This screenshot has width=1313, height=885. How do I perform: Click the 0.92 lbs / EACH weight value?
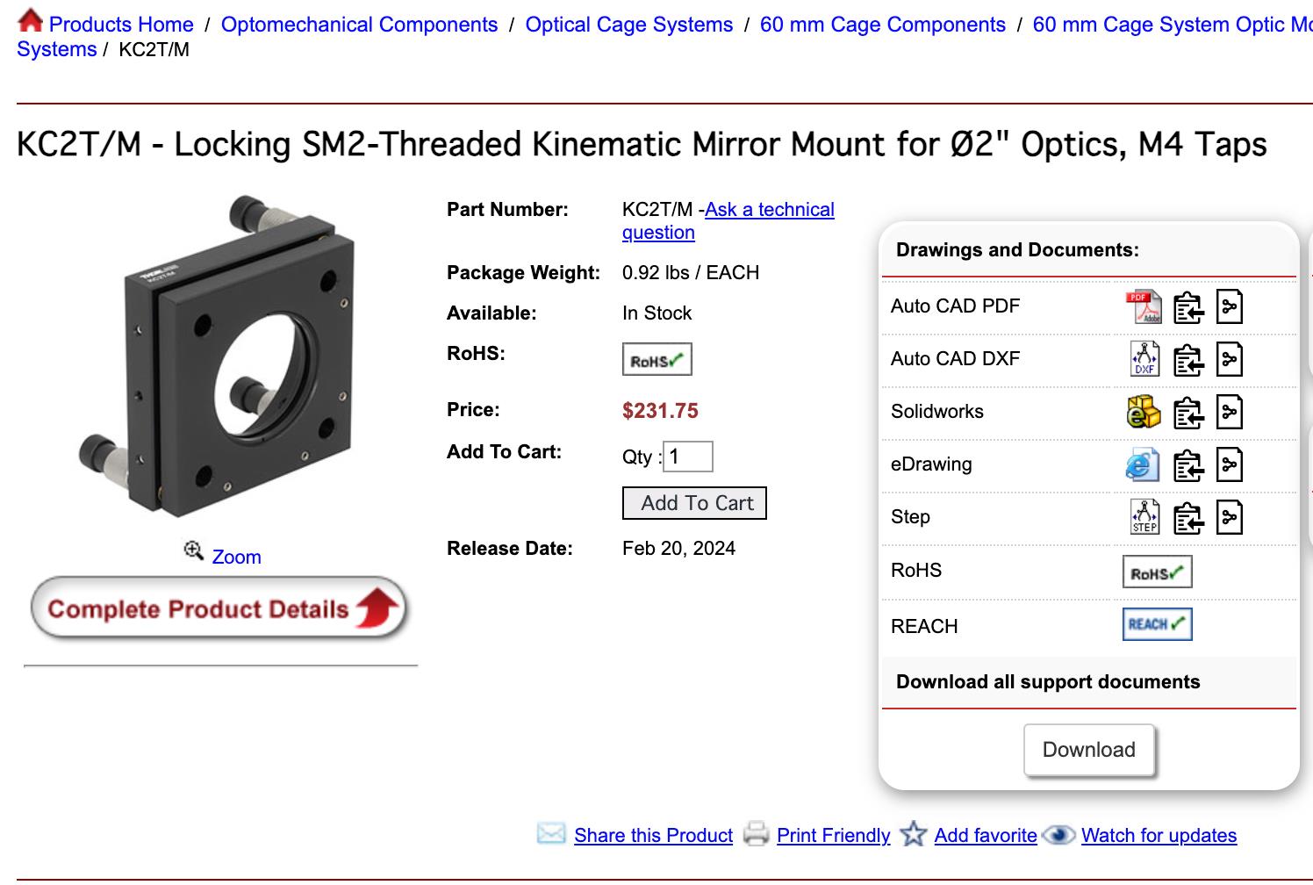coord(691,273)
